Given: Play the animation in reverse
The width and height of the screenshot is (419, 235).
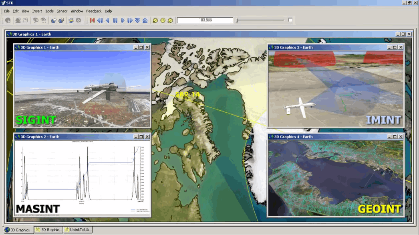Looking at the screenshot, I should click(108, 20).
